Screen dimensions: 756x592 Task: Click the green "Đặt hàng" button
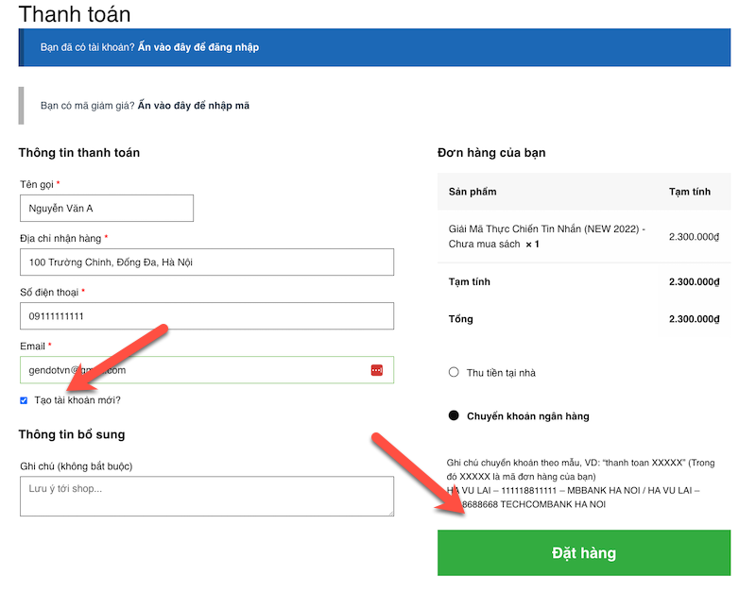pyautogui.click(x=584, y=552)
